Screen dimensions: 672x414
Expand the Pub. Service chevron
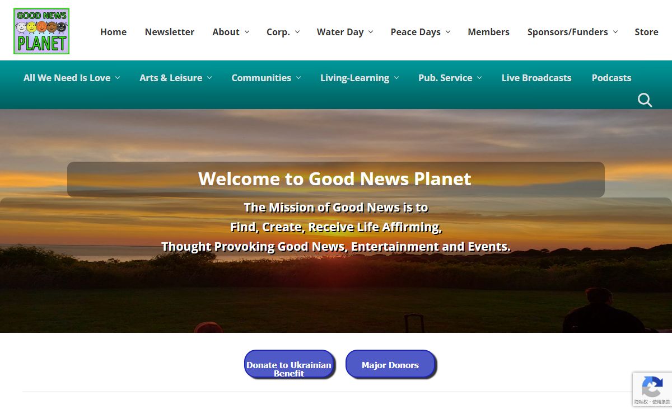point(479,78)
